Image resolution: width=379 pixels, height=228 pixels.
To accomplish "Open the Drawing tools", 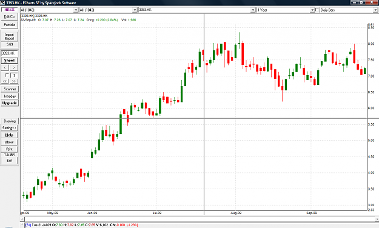I will tap(10, 121).
